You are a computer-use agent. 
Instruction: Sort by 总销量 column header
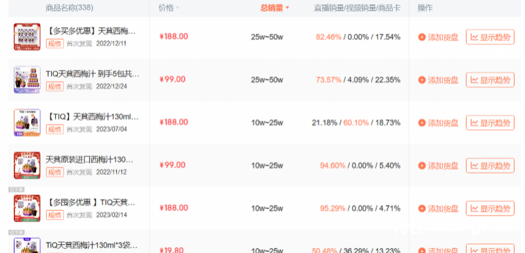[x=274, y=8]
